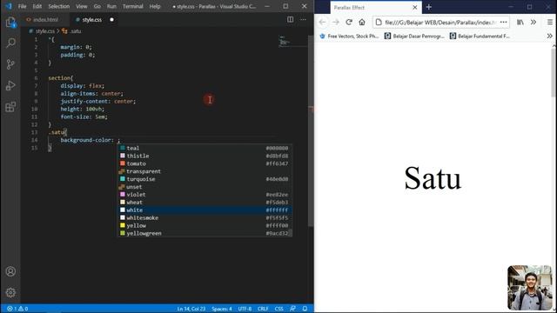This screenshot has height=313, width=557.
Task: Open the Edit menu
Action: (37, 6)
